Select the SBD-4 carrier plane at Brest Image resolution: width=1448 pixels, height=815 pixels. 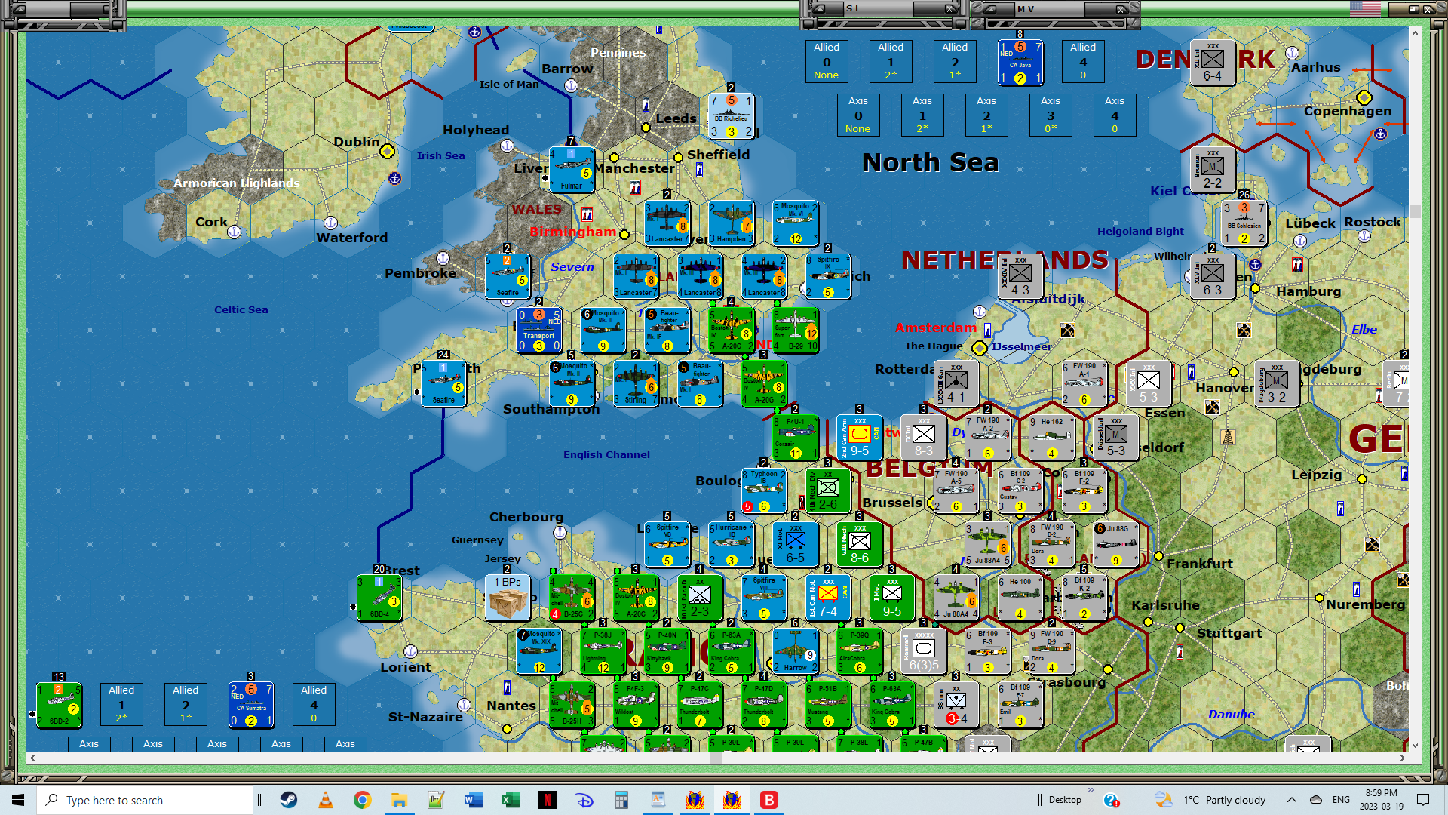click(379, 598)
